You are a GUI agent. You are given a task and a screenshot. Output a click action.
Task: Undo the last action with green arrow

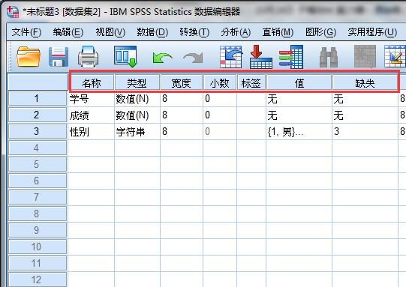point(162,58)
